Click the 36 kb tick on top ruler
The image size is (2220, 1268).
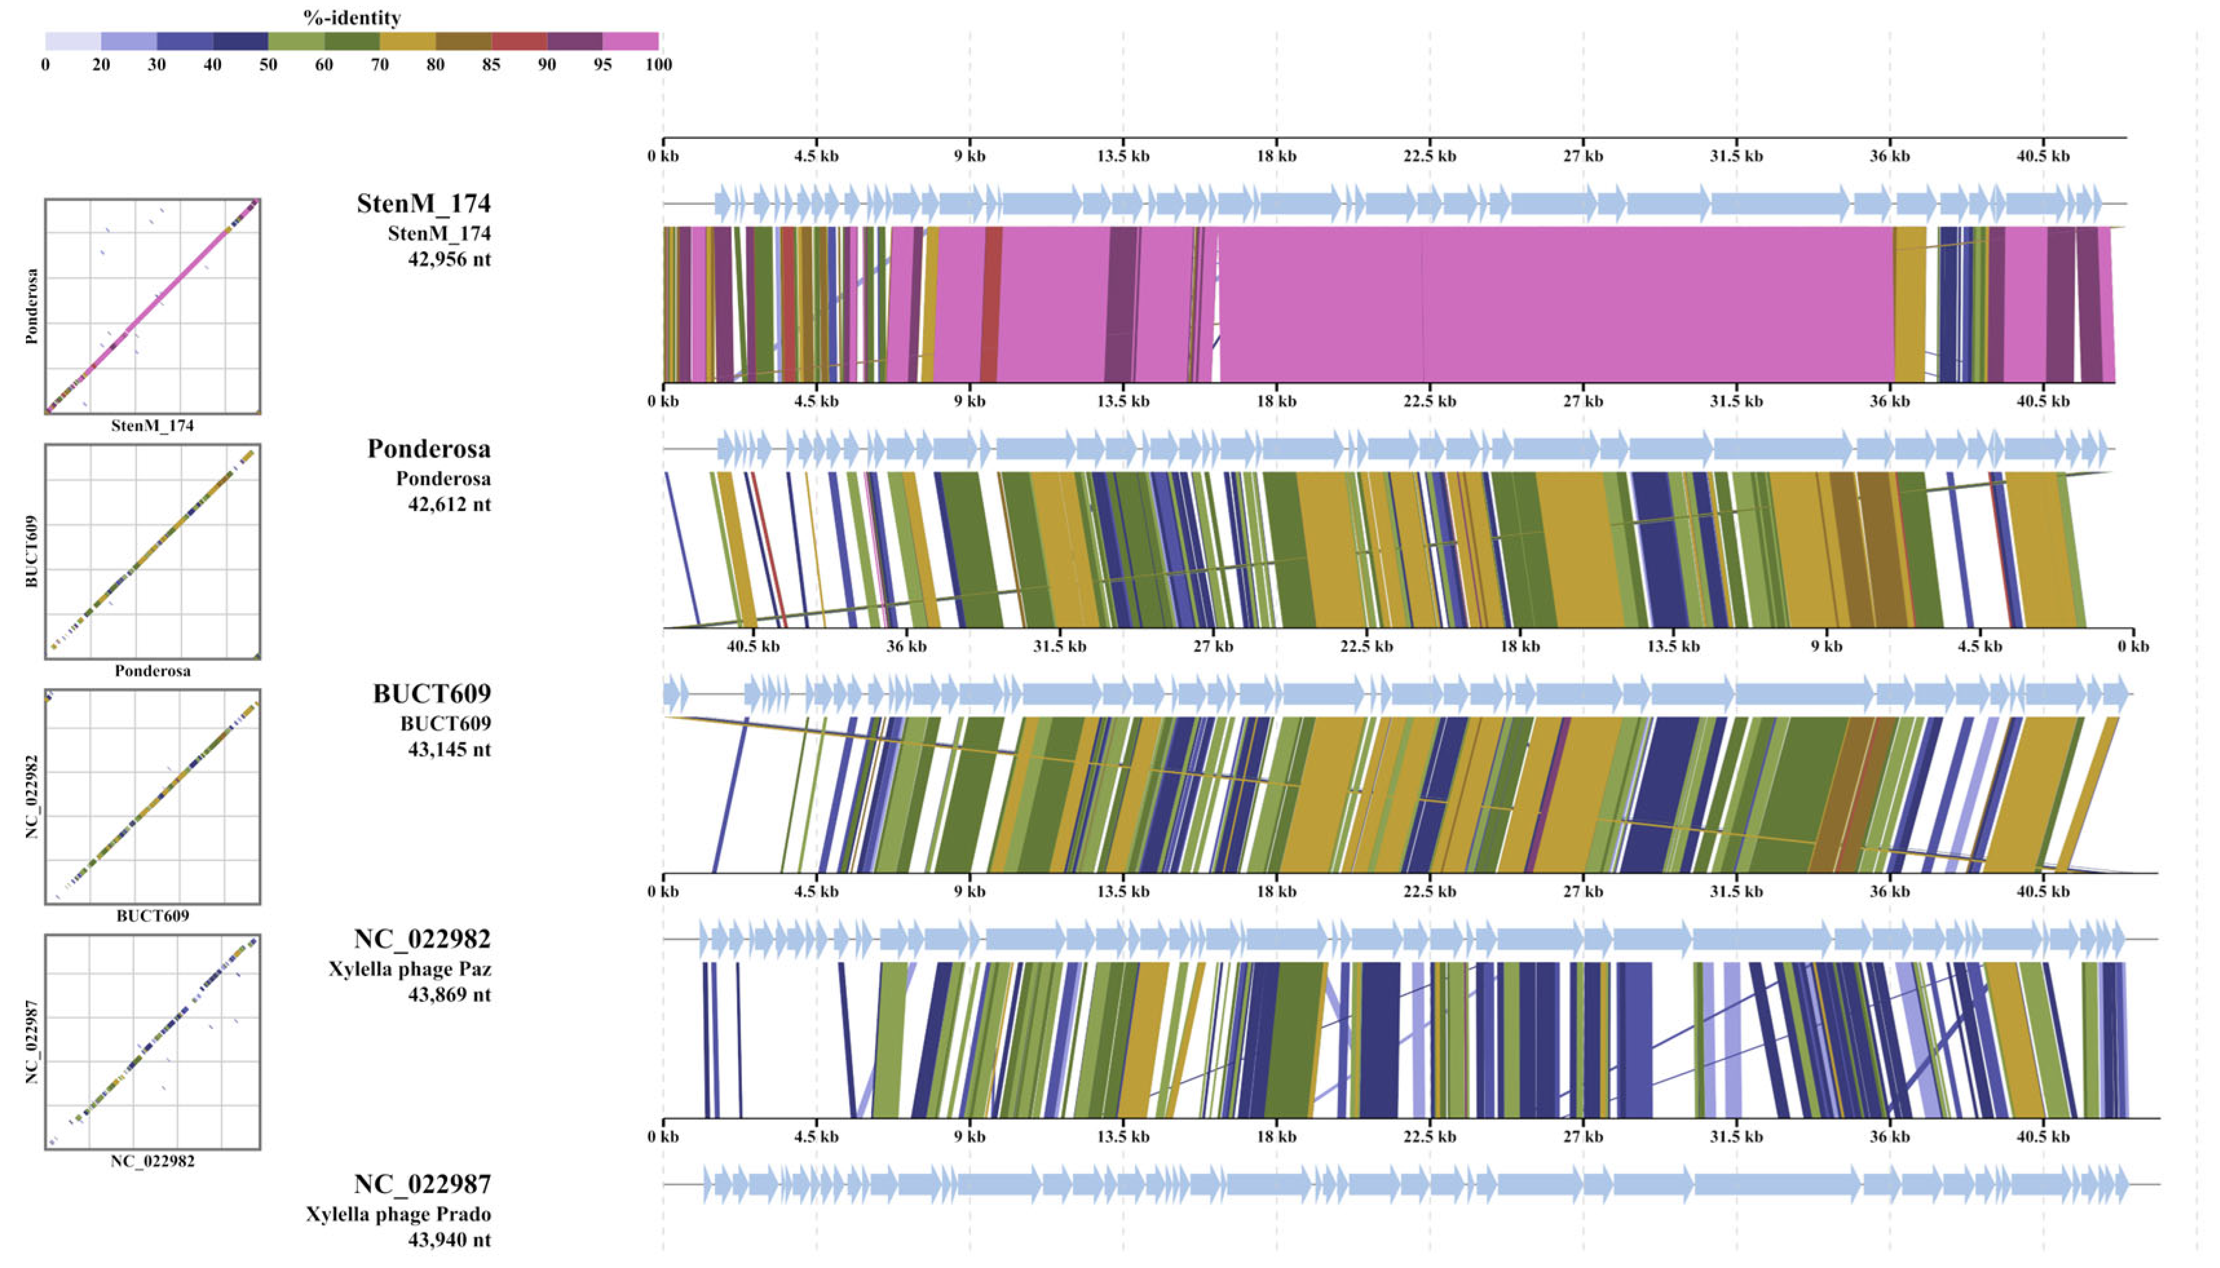point(1889,156)
